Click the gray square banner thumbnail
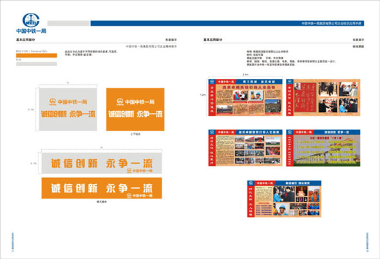Screen dimensions: 380x259 pos(68,109)
